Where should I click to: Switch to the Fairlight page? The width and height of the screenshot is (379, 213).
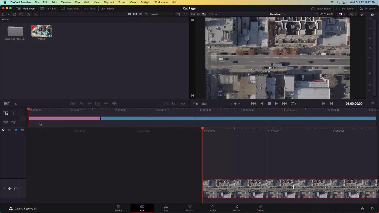(237, 208)
